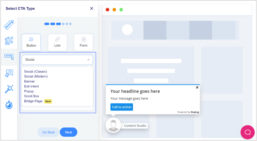Close the Select CTA Type panel

point(92,9)
